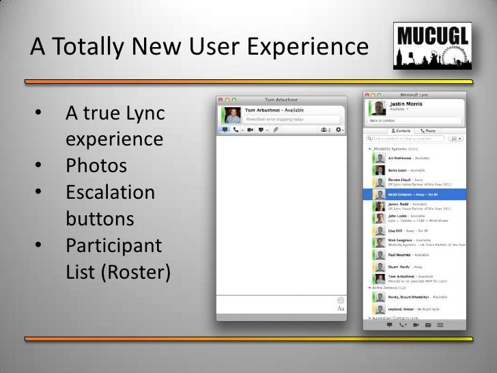Start a call with the phone icon in conversation window
The width and height of the screenshot is (497, 373).
[236, 130]
